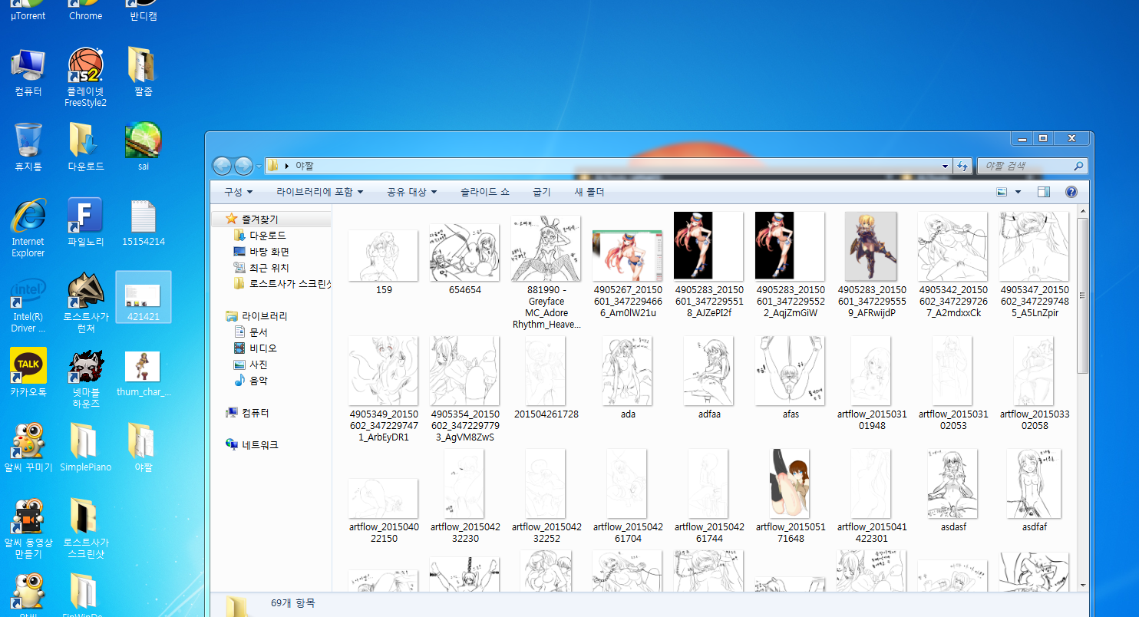Viewport: 1139px width, 617px height.
Task: Select the 15154214 text file icon
Action: [143, 223]
